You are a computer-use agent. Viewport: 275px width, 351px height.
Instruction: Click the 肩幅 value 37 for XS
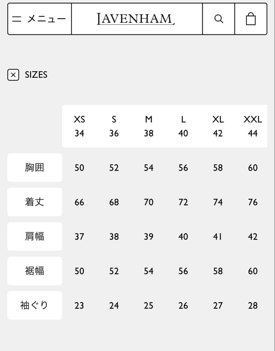click(x=79, y=237)
